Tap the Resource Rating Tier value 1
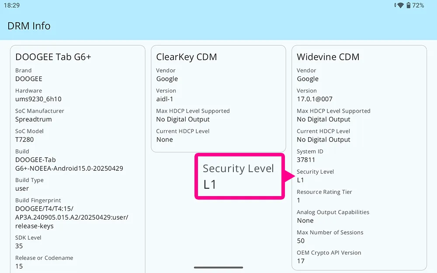 pos(298,200)
